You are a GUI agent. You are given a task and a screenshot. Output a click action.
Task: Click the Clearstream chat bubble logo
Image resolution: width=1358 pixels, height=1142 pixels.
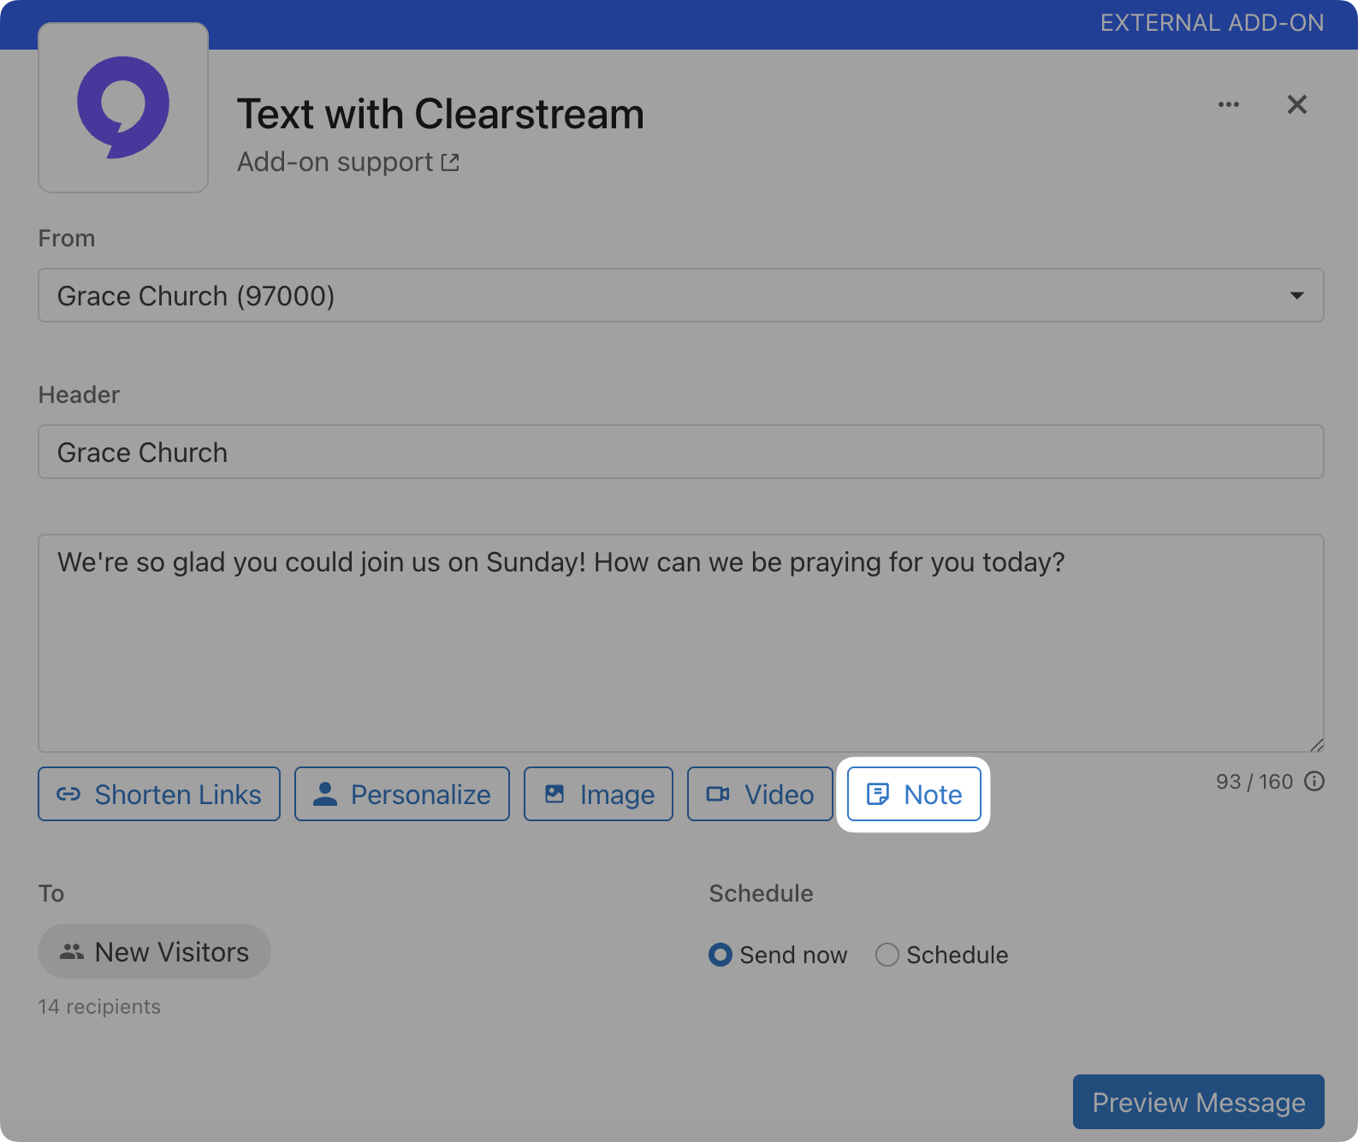pyautogui.click(x=123, y=108)
